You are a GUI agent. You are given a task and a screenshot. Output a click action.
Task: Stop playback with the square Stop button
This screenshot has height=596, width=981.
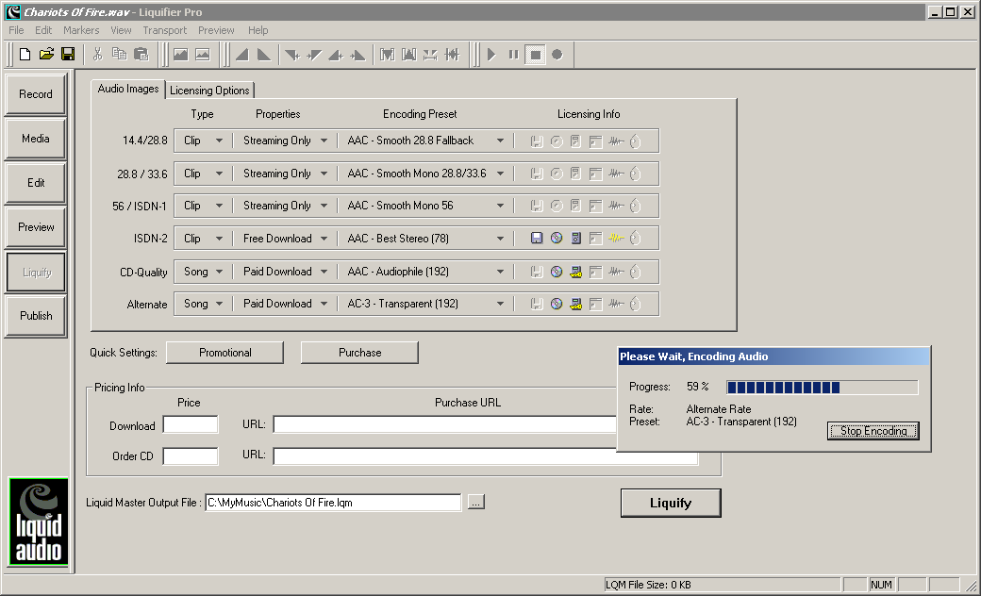coord(536,55)
